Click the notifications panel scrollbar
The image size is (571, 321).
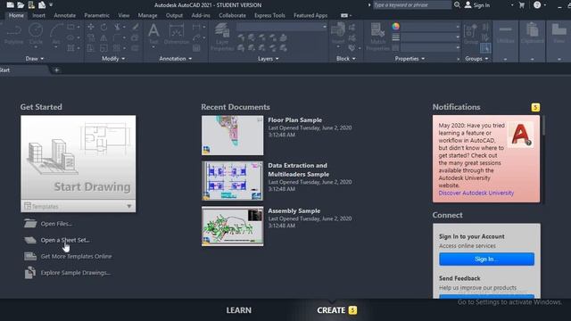pyautogui.click(x=543, y=126)
